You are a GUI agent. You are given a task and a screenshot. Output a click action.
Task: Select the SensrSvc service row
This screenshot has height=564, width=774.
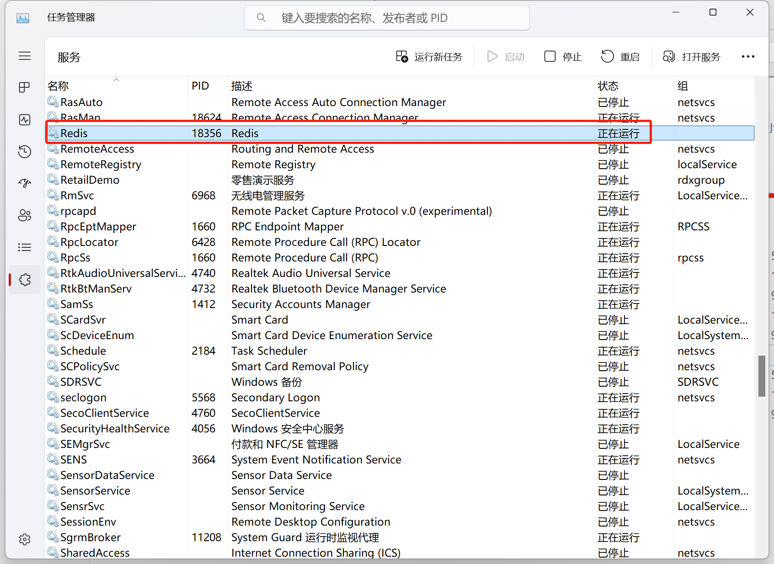(x=400, y=506)
